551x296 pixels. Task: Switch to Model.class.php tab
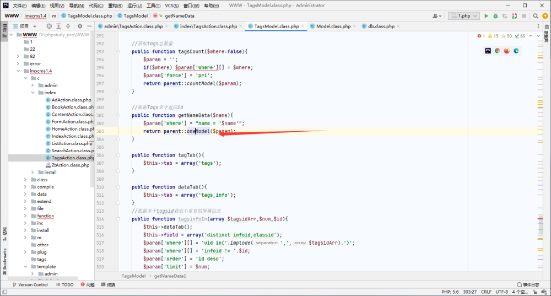[x=333, y=26]
